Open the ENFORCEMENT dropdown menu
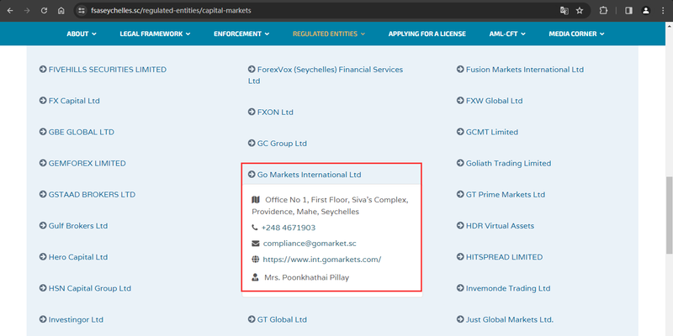The image size is (673, 336). (x=241, y=34)
